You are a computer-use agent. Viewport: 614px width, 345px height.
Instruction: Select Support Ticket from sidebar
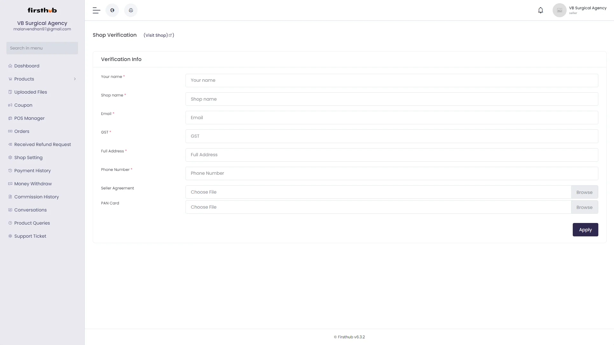pyautogui.click(x=30, y=236)
